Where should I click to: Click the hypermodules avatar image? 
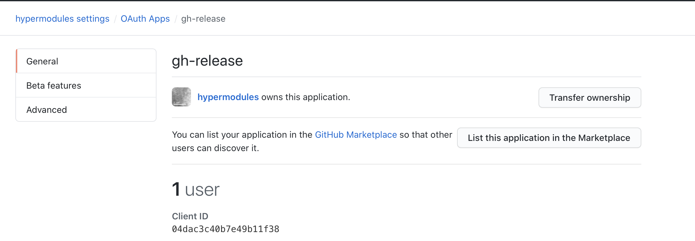[181, 97]
